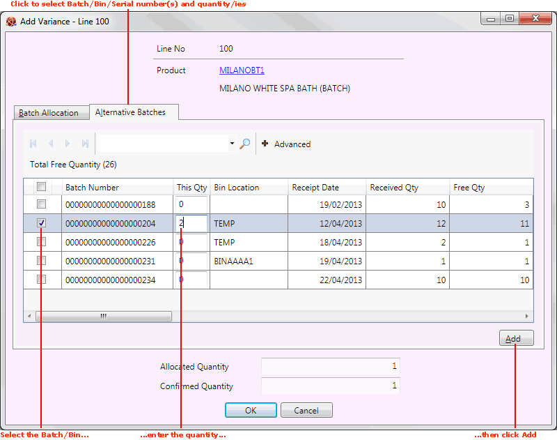Check the select-all checkbox in the header row
557x440 pixels.
point(41,186)
